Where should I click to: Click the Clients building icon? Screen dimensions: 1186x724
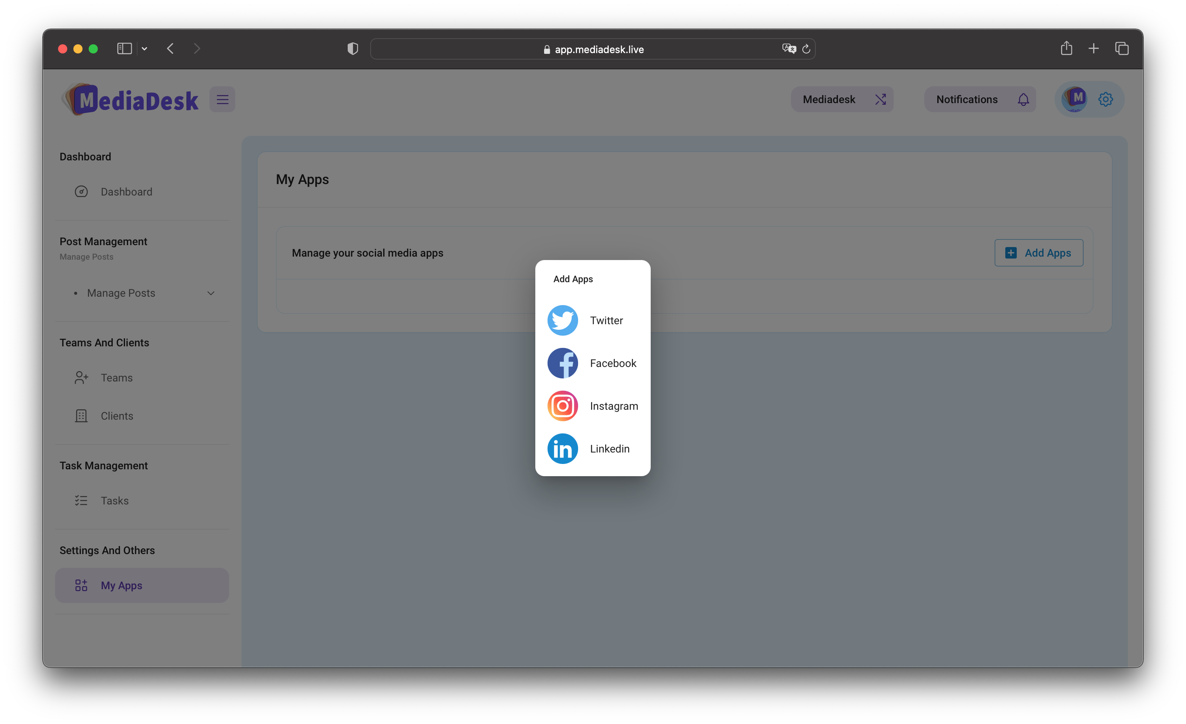(x=81, y=415)
